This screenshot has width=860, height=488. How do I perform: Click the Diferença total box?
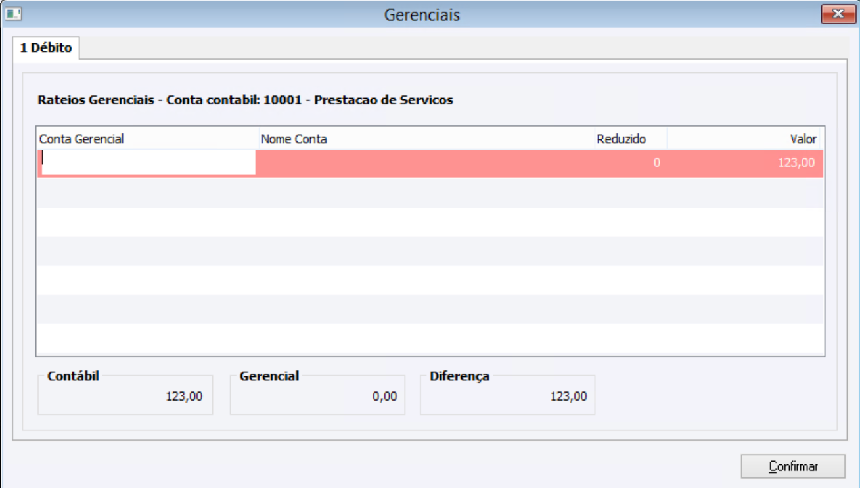507,395
